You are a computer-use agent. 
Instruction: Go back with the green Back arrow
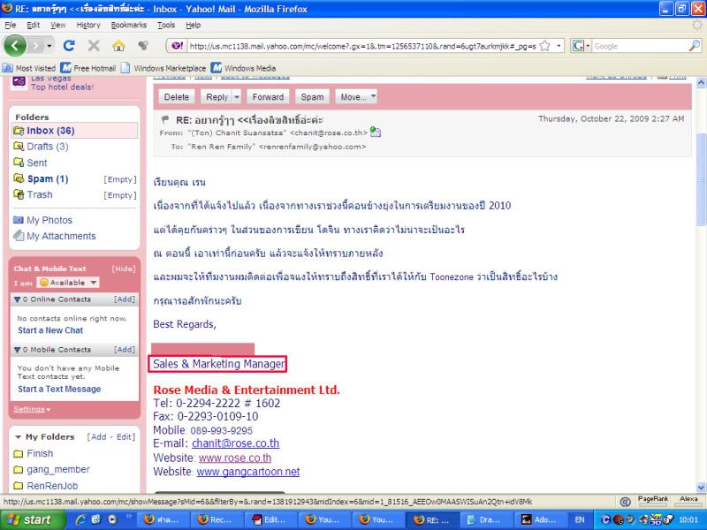15,46
